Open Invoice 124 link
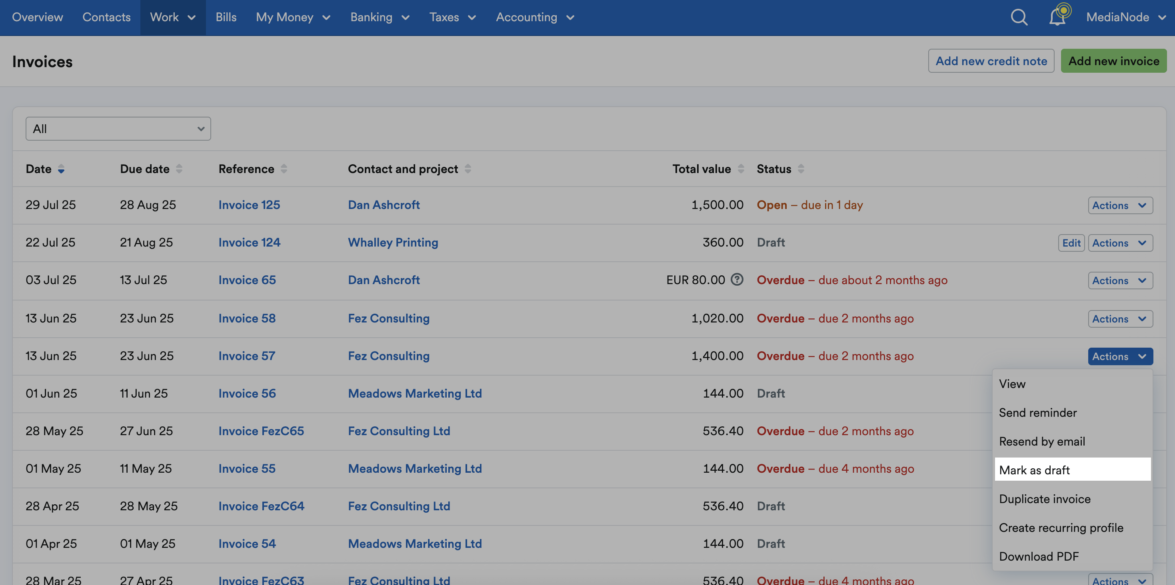 [249, 243]
